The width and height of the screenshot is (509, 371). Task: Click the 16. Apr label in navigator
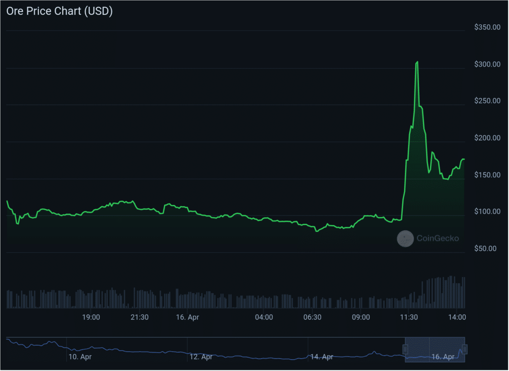(442, 357)
